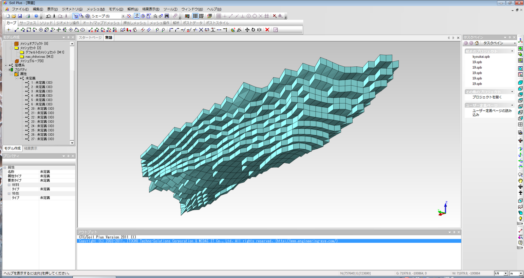Screen dimensions: 524x278
Task: Open the ウィンドウ menu
Action: coord(192,9)
